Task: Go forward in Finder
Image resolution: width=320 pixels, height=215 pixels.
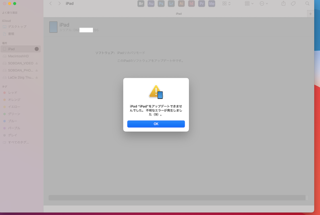Action: pos(59,4)
